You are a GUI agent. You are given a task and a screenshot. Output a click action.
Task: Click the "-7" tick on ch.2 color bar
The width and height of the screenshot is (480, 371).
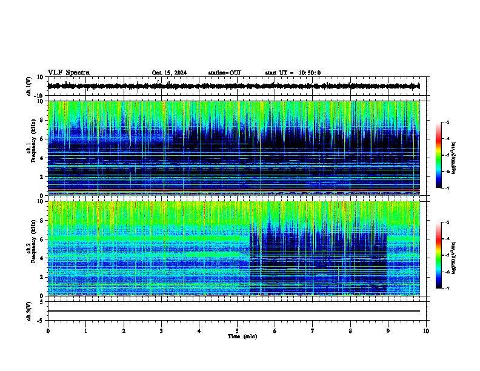(447, 288)
